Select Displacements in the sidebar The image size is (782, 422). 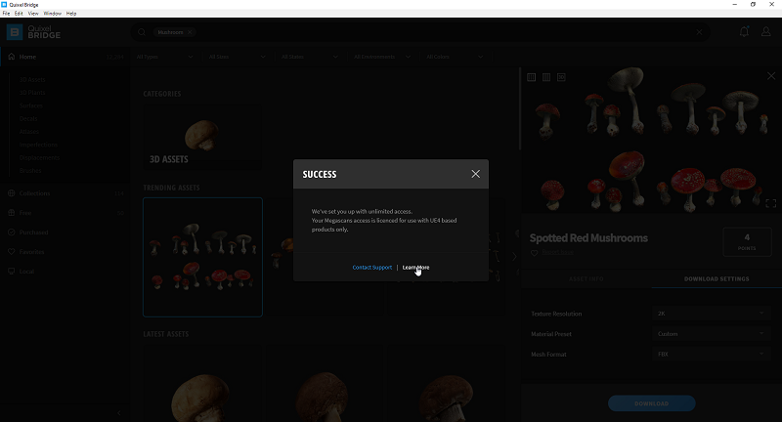pos(39,157)
